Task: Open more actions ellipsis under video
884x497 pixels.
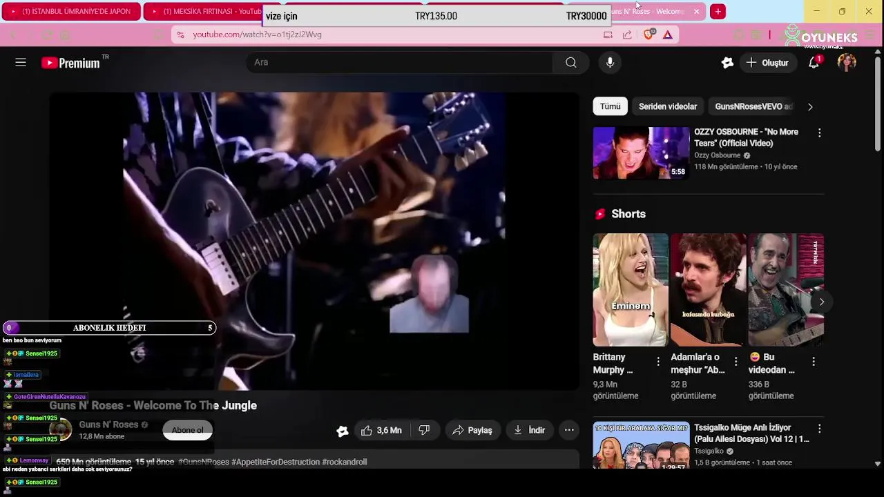Action: pyautogui.click(x=569, y=430)
